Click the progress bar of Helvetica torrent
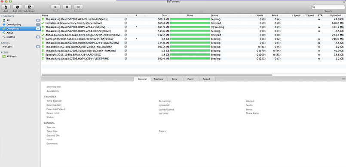 (190, 23)
